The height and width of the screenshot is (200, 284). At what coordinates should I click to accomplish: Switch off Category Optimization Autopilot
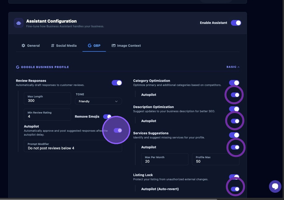click(x=235, y=95)
